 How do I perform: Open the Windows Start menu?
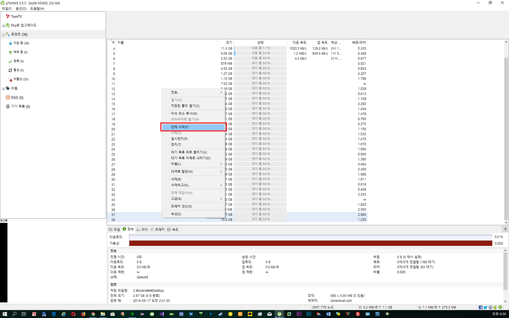[5, 314]
